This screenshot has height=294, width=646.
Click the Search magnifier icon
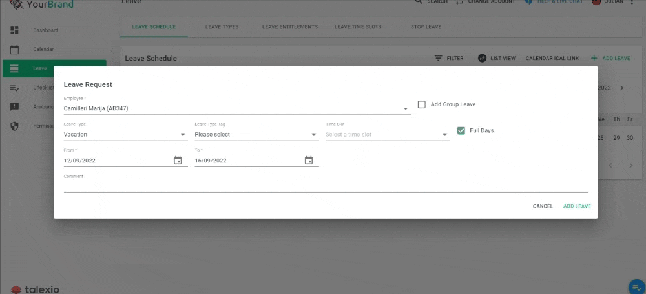pos(419,2)
